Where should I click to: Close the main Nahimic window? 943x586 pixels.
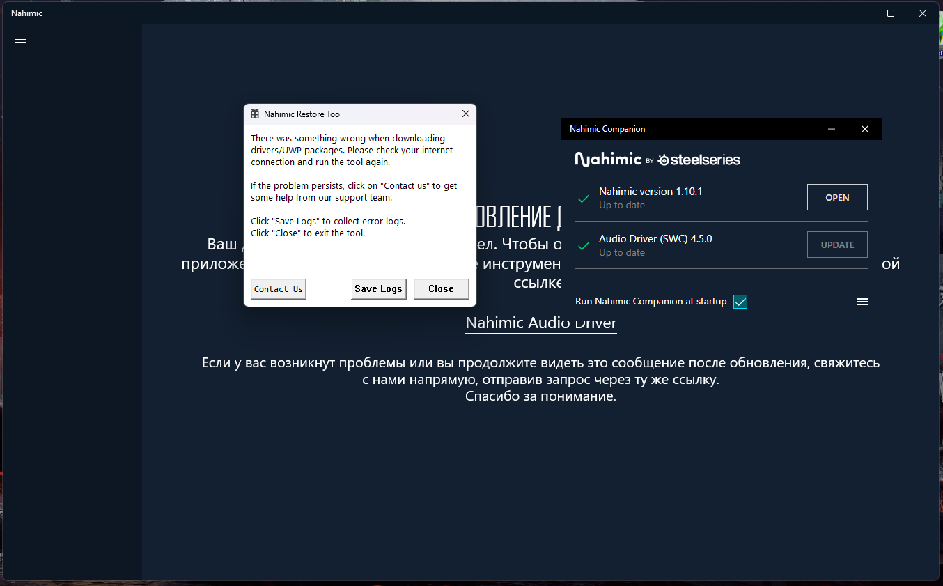922,13
